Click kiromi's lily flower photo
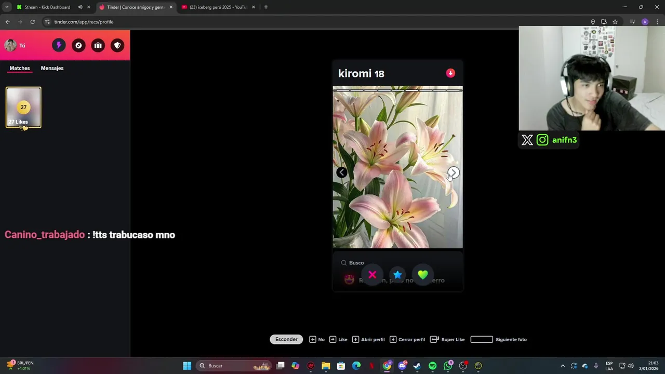The image size is (665, 374). click(x=397, y=167)
